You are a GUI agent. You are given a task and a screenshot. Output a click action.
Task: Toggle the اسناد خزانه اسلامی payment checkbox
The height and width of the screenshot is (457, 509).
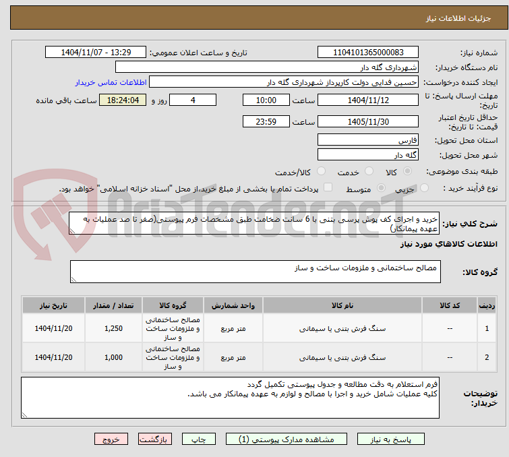328,187
